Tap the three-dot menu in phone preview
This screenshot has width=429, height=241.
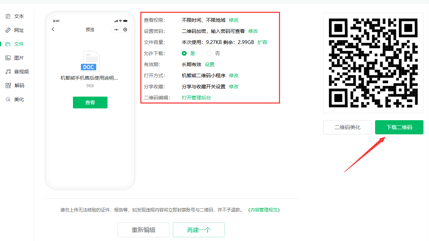(x=116, y=30)
